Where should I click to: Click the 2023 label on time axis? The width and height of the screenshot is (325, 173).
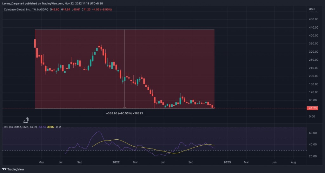coord(227,162)
